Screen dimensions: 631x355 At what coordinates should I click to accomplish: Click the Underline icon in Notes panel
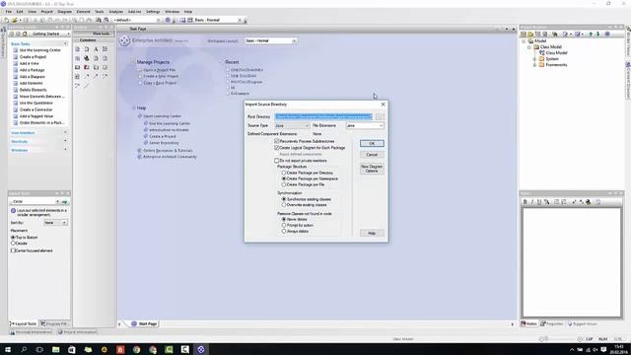coord(539,202)
